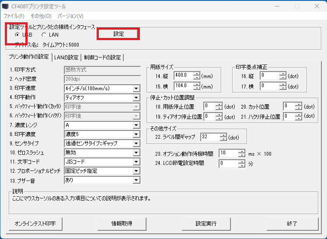
Task: Open the センサタイプ dropdown
Action: (x=102, y=143)
